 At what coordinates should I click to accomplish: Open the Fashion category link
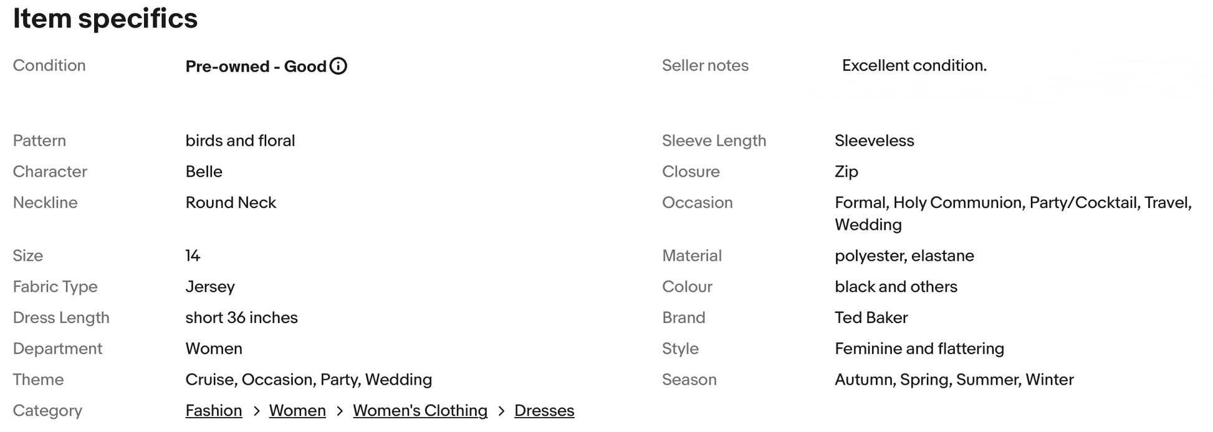coord(214,411)
